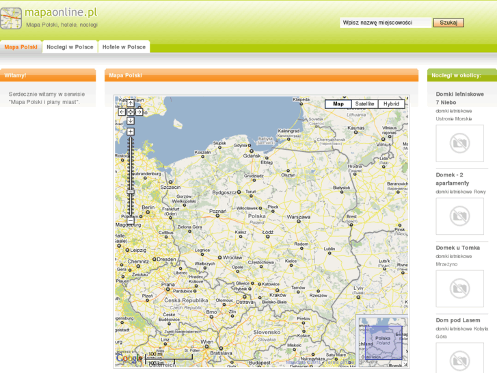
Task: Zoom out with the minus button
Action: click(x=131, y=220)
